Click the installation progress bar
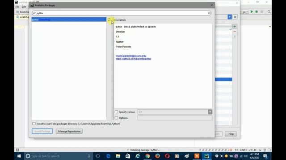 coord(214,150)
